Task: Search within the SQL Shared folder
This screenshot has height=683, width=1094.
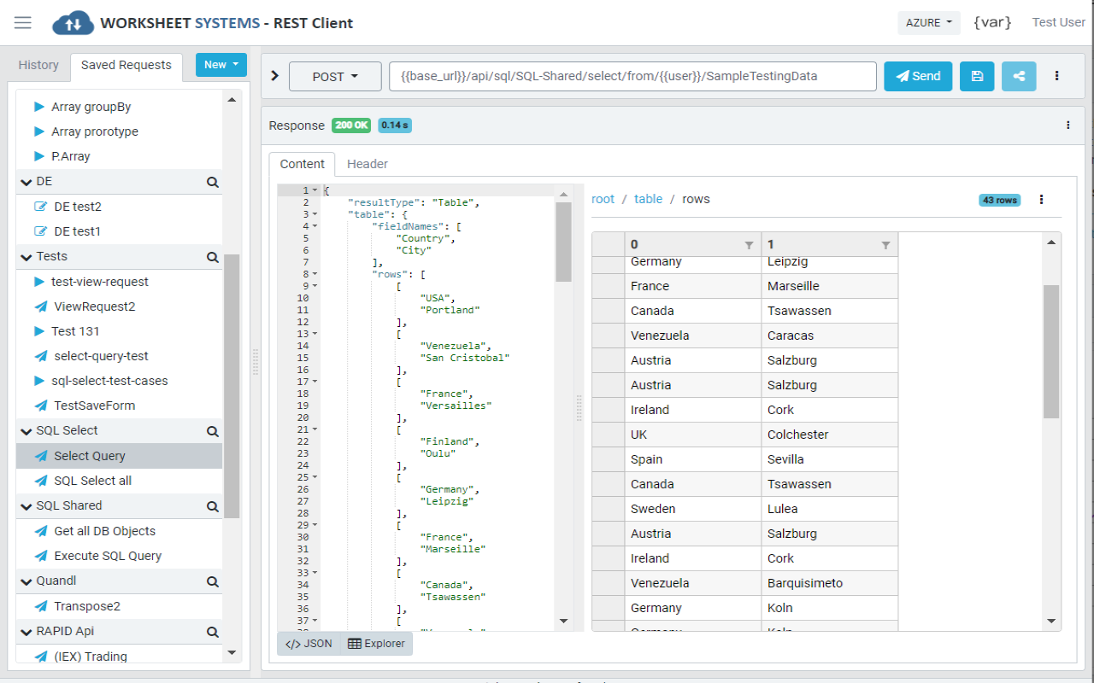Action: (x=212, y=506)
